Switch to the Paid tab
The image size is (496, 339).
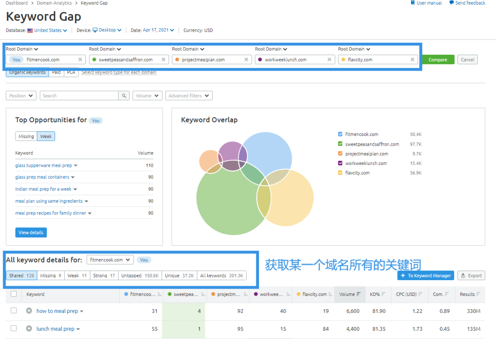tap(56, 72)
